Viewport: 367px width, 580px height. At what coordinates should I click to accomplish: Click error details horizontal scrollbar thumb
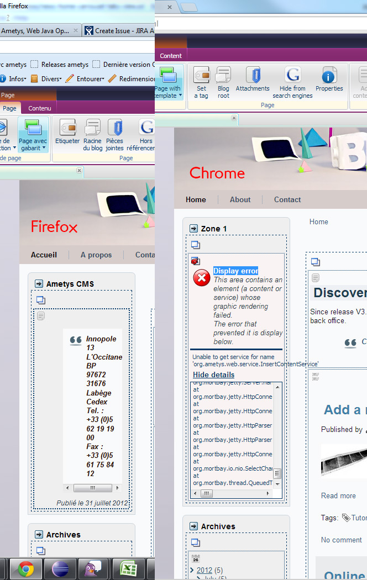(x=207, y=493)
